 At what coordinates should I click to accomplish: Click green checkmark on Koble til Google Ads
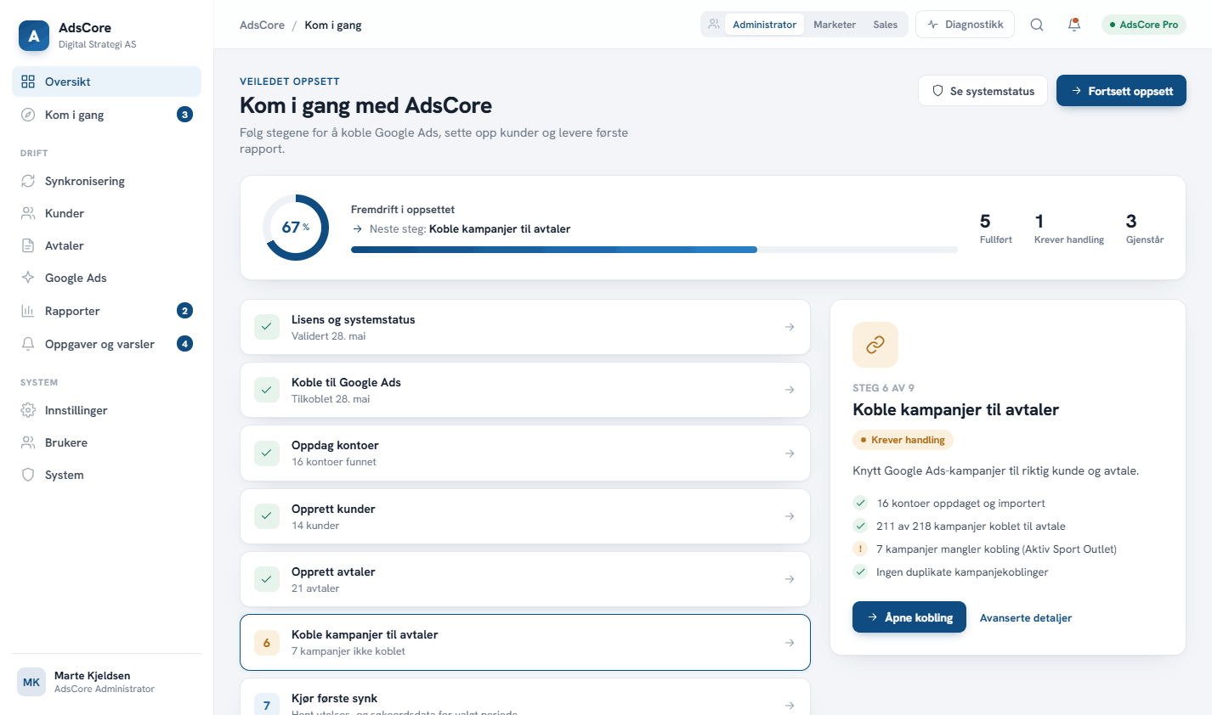267,390
